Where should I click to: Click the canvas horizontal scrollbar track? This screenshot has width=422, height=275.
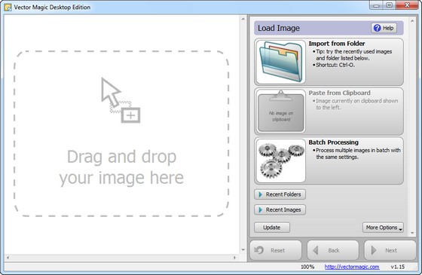[121, 258]
